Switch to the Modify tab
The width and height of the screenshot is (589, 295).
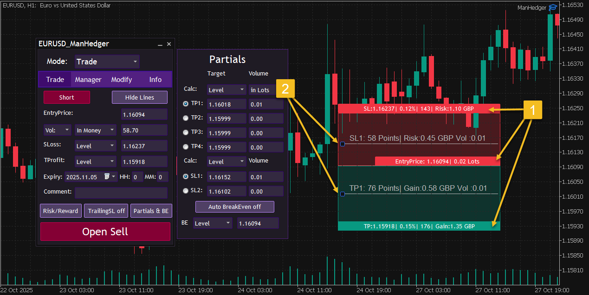click(x=122, y=79)
